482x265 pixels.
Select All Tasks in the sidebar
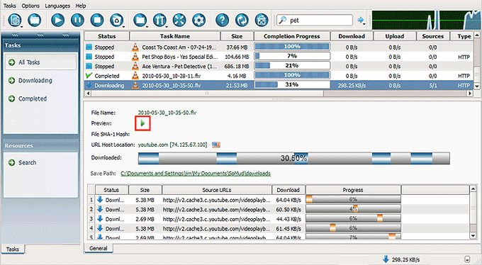coord(40,62)
